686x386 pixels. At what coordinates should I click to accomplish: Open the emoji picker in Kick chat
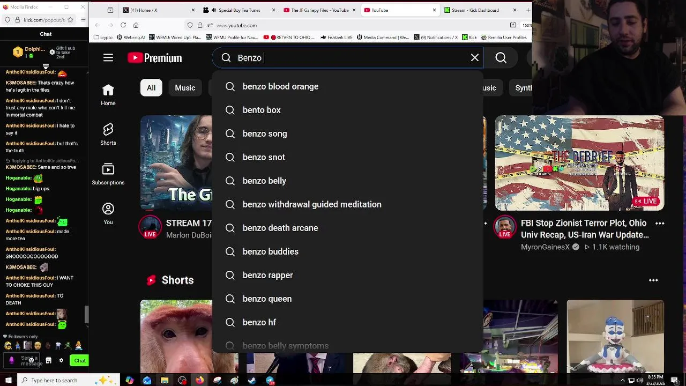click(x=31, y=360)
